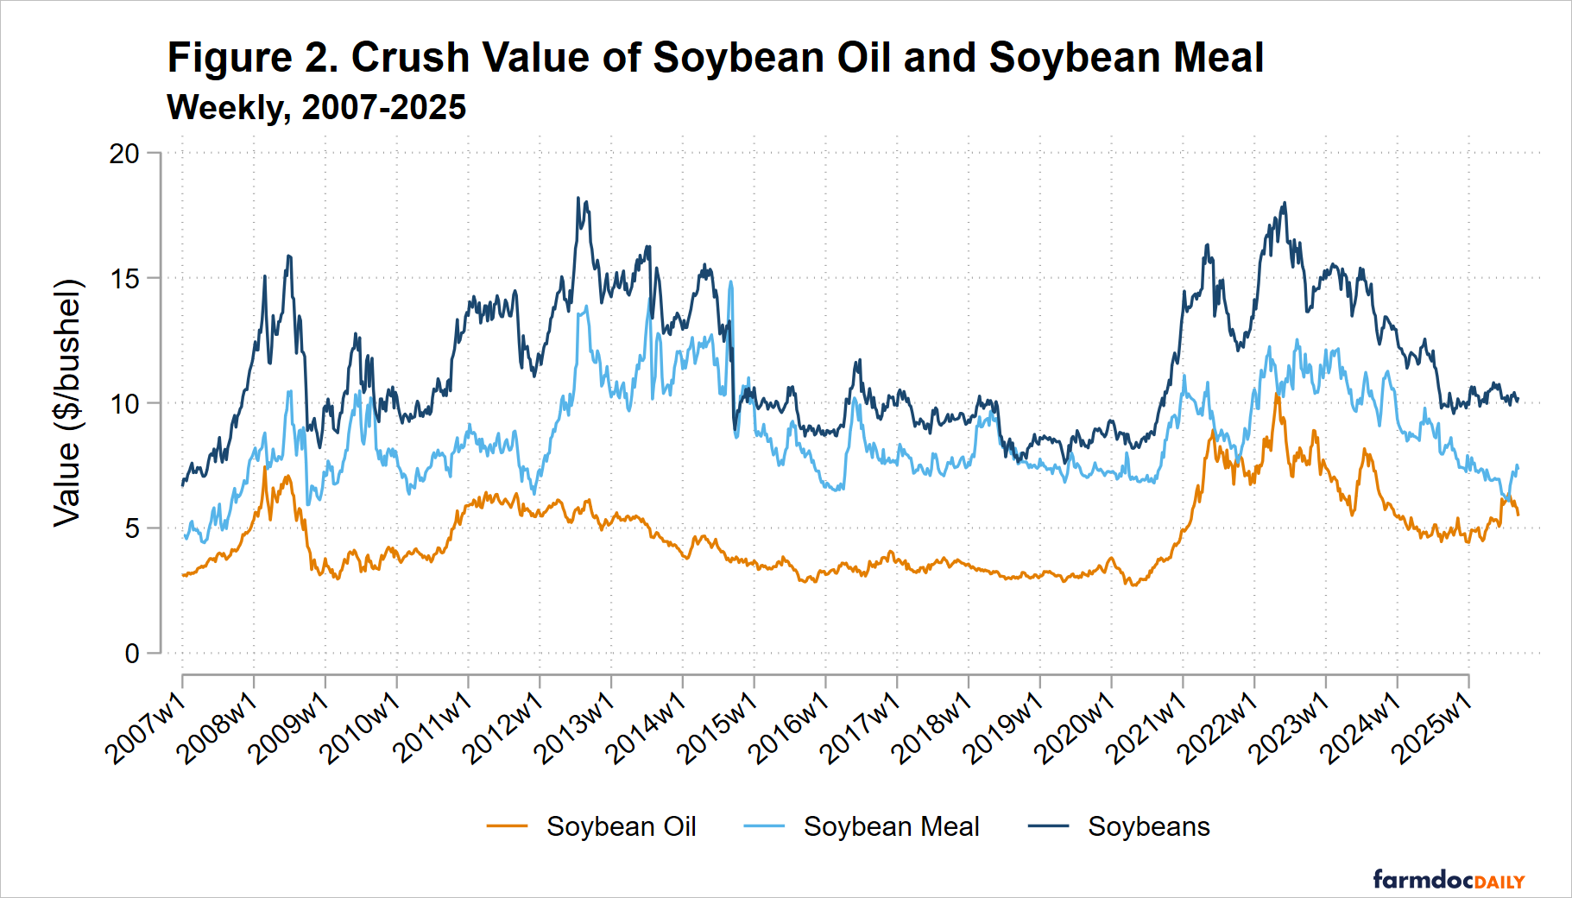Click the farmdocDAILY logo
1572x898 pixels.
coord(1449,880)
